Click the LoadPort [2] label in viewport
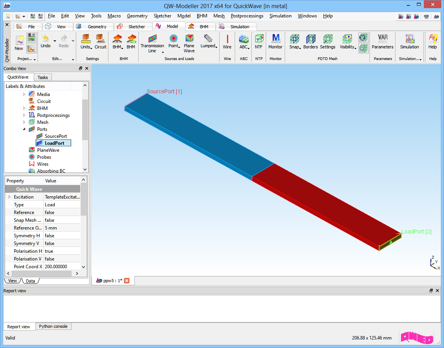The width and height of the screenshot is (444, 348). (x=416, y=231)
